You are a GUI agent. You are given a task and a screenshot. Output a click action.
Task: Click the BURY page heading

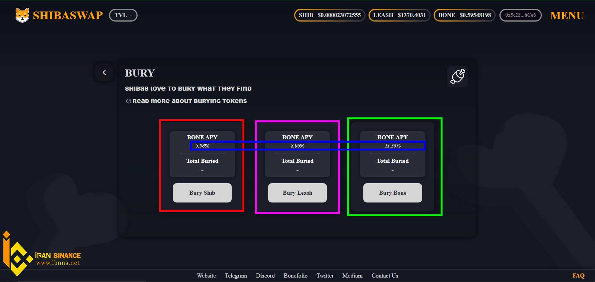pos(140,73)
